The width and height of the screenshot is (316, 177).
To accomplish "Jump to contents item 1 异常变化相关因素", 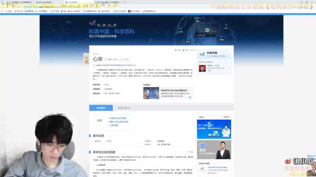I will point(118,118).
